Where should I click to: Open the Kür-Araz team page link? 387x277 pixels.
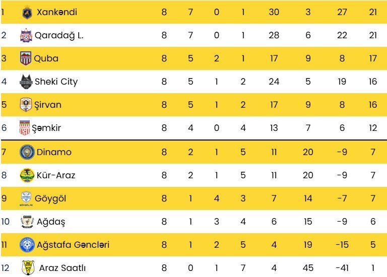(x=55, y=175)
